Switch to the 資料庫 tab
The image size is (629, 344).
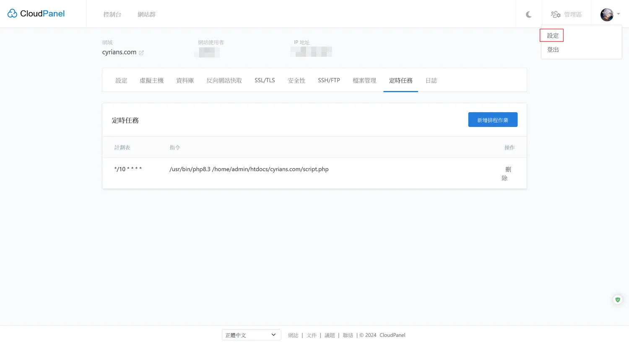click(185, 80)
